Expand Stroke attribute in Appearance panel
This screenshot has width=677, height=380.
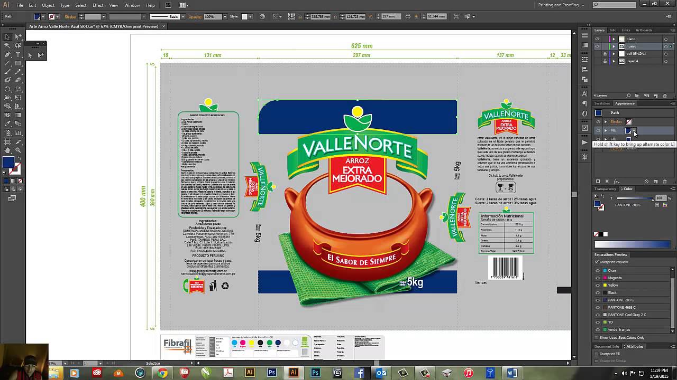pyautogui.click(x=606, y=121)
